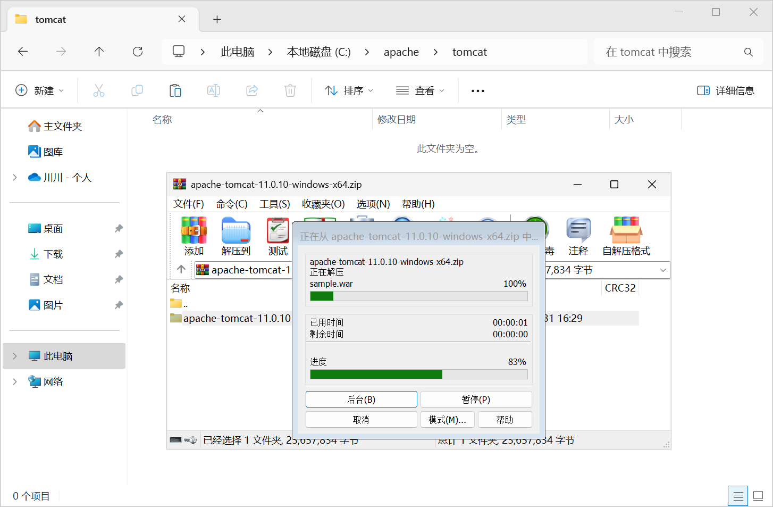Click breadcrumb chevron after 本地磁盘 (C:)

click(x=367, y=52)
